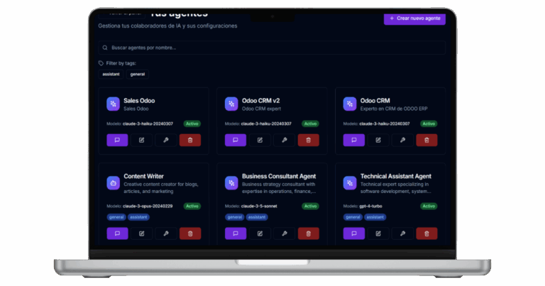Image resolution: width=545 pixels, height=286 pixels.
Task: Focus the Buscar agentes por nombre field
Action: (272, 48)
